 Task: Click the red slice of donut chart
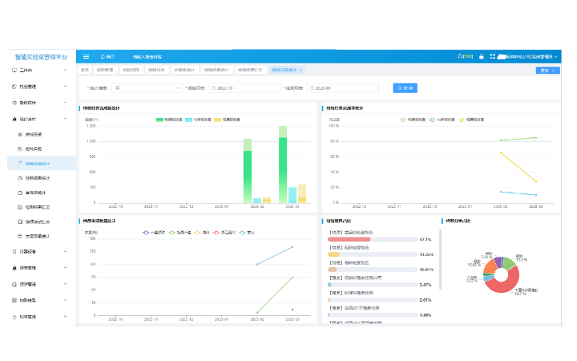506,284
